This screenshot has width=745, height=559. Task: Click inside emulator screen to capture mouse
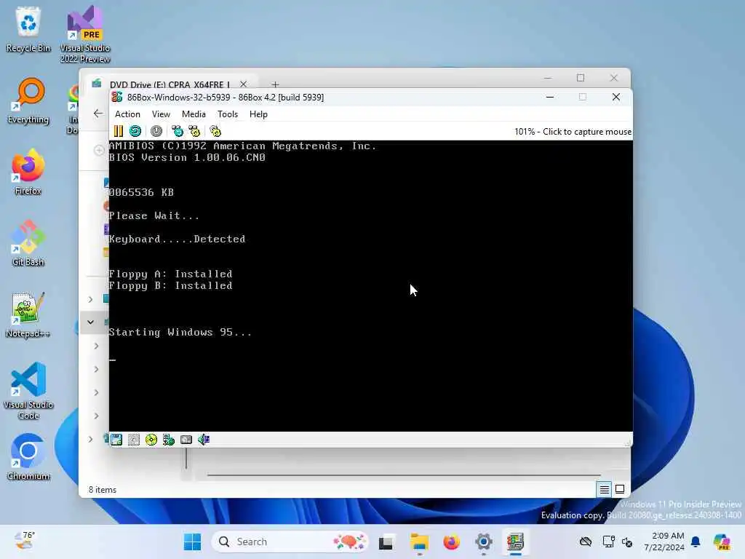370,285
